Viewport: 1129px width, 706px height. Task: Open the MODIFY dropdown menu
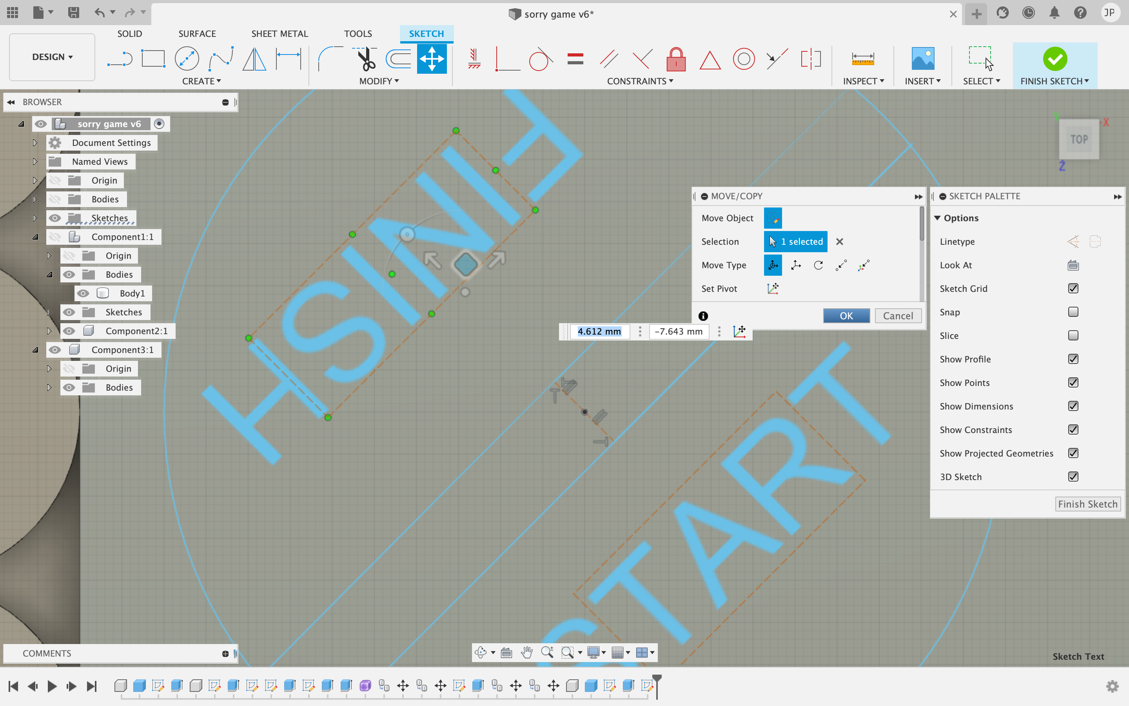(379, 81)
